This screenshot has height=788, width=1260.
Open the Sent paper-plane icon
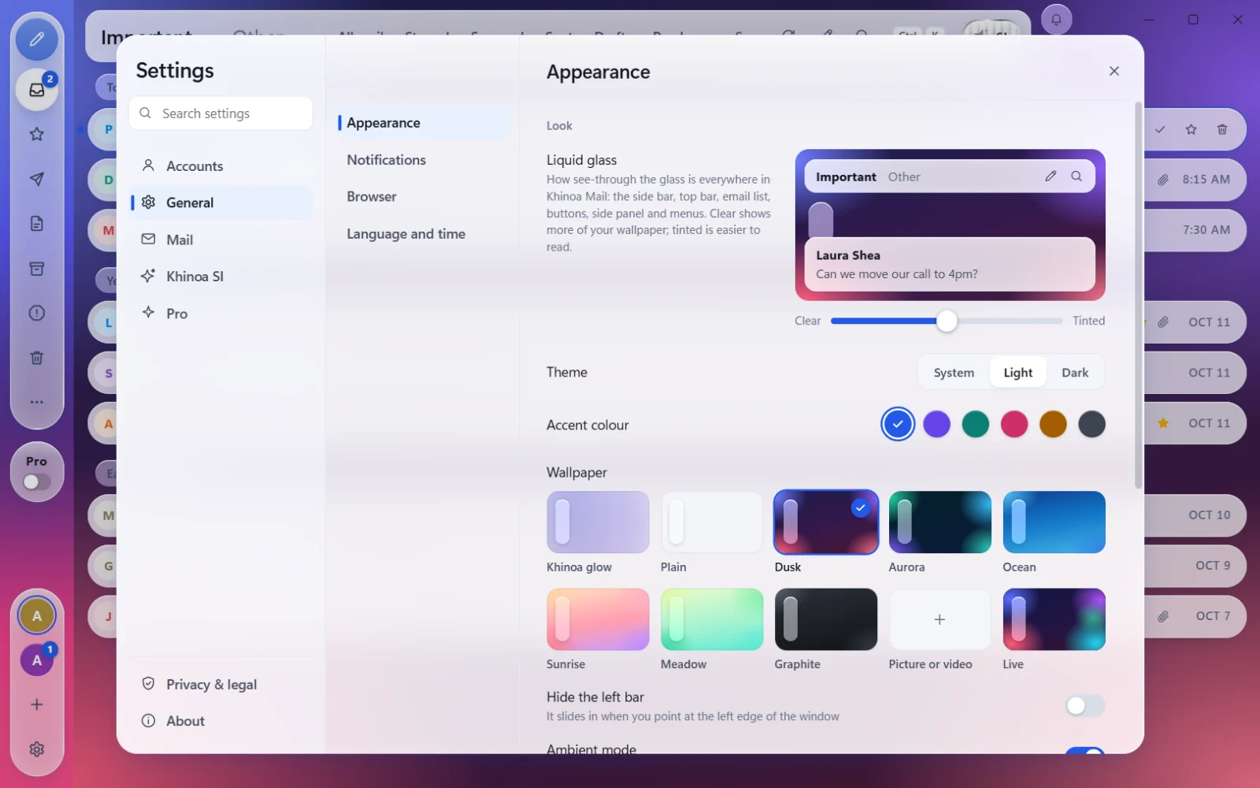[37, 179]
